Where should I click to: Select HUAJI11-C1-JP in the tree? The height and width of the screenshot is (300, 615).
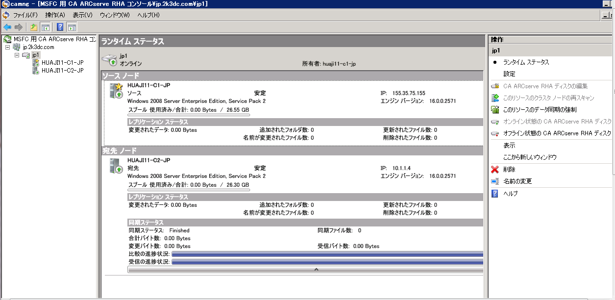click(62, 63)
